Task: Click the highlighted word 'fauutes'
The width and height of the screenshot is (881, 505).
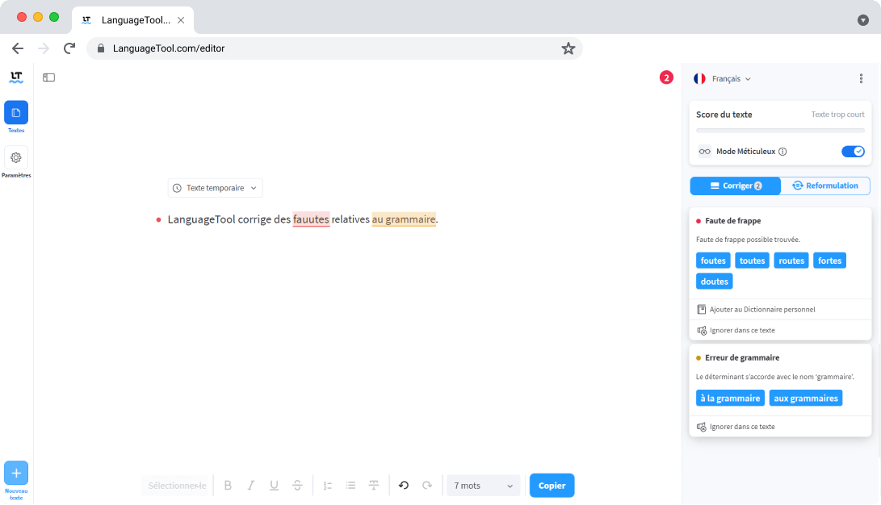Action: (x=311, y=219)
